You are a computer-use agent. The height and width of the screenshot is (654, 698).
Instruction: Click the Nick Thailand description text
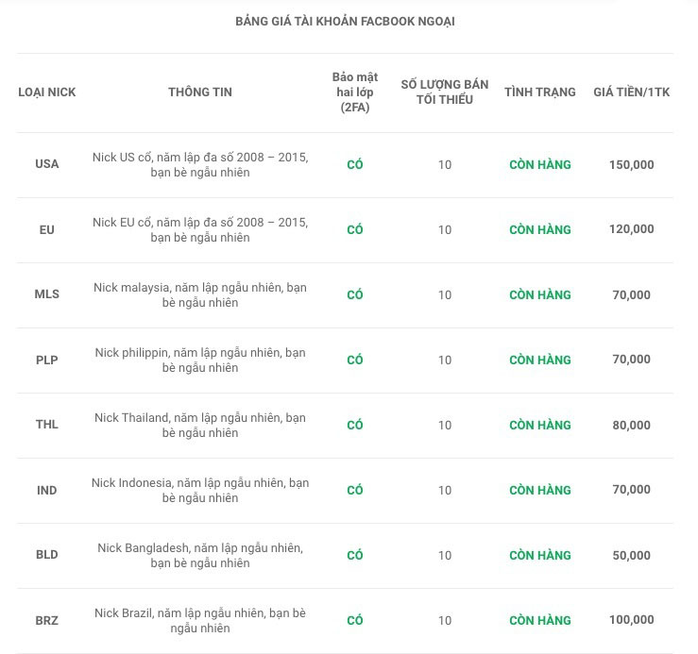tap(200, 425)
